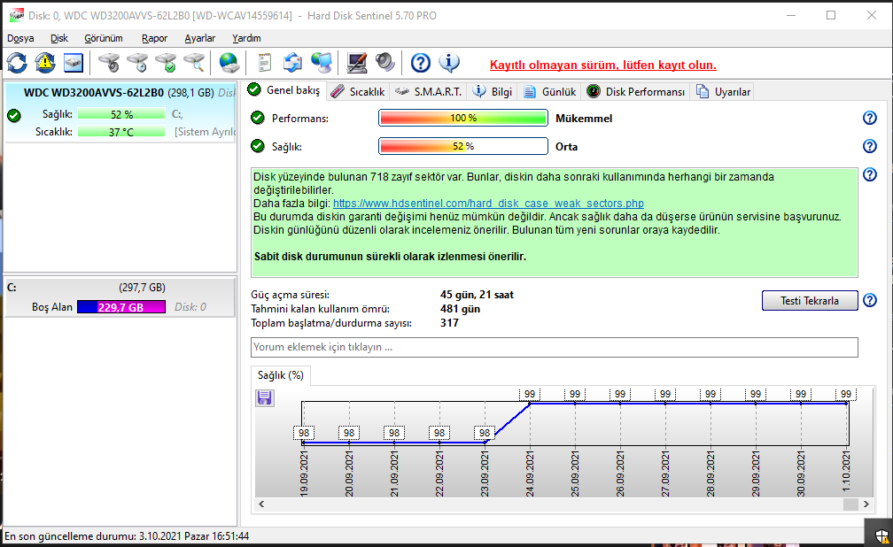Click the Performans 100 % bar

[463, 118]
